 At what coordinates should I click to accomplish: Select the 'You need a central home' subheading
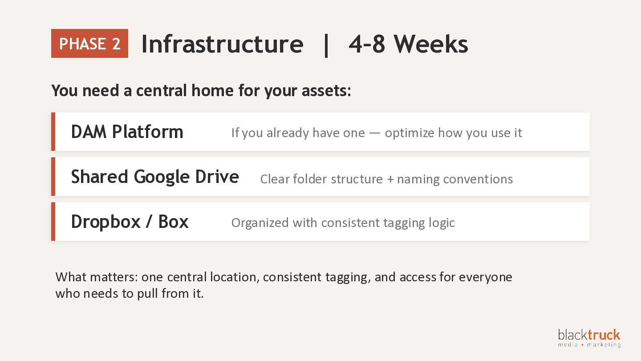click(202, 90)
